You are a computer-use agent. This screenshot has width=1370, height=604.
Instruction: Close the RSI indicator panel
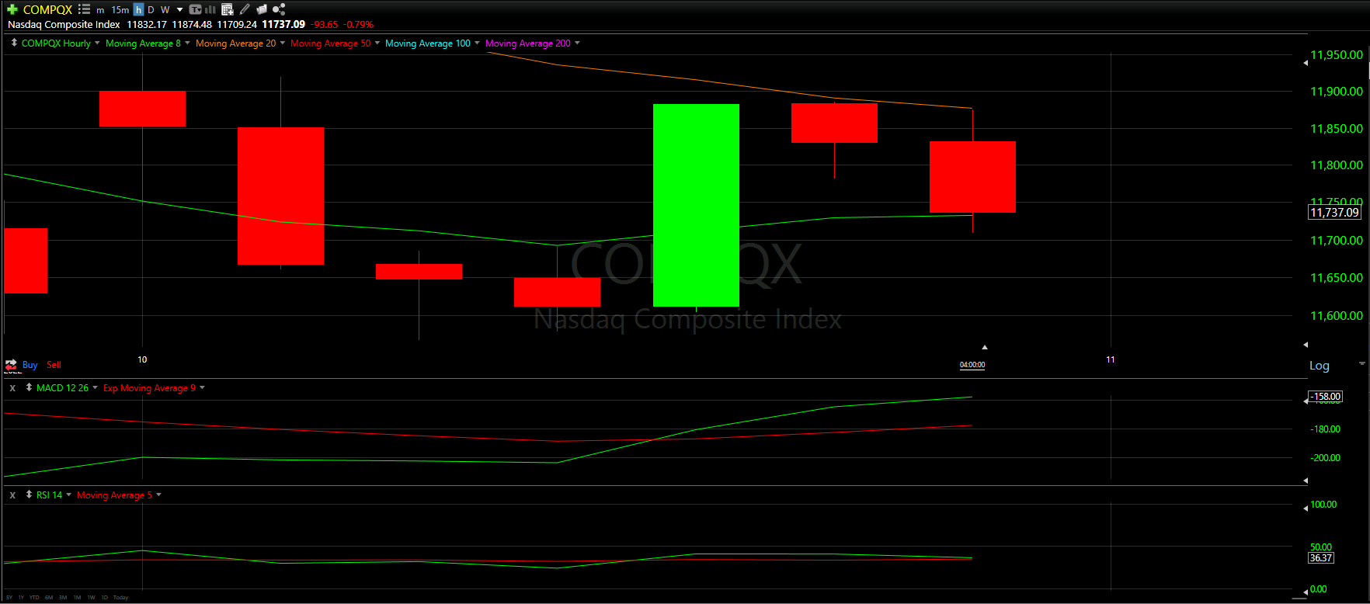[12, 495]
